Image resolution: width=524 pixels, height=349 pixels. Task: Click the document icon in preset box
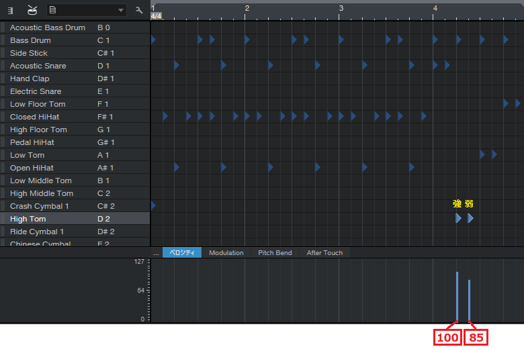coord(53,10)
